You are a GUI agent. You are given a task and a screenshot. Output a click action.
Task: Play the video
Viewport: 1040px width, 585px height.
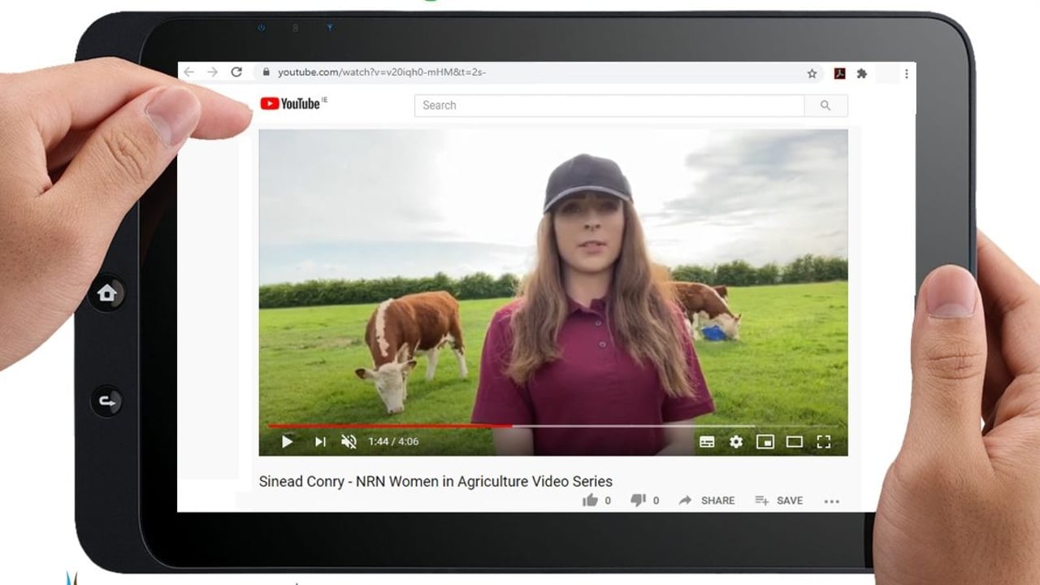pos(287,442)
